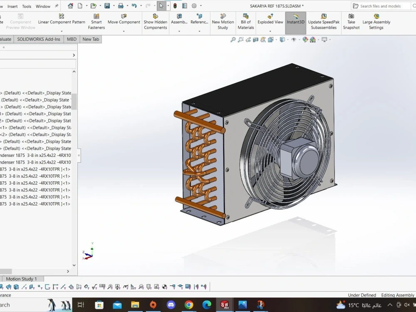Switch to the SOLIDWORKS Add-Ins tab
The image size is (416, 312).
coord(38,39)
